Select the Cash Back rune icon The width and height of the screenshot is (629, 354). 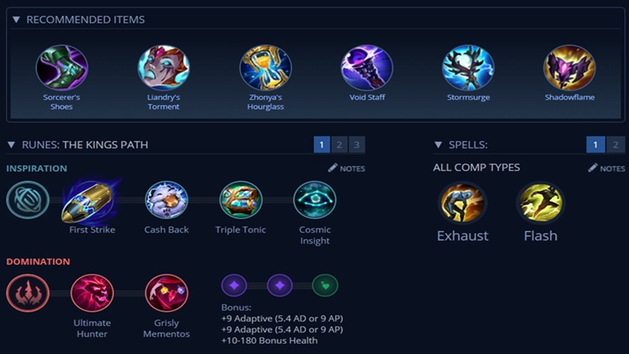click(167, 200)
